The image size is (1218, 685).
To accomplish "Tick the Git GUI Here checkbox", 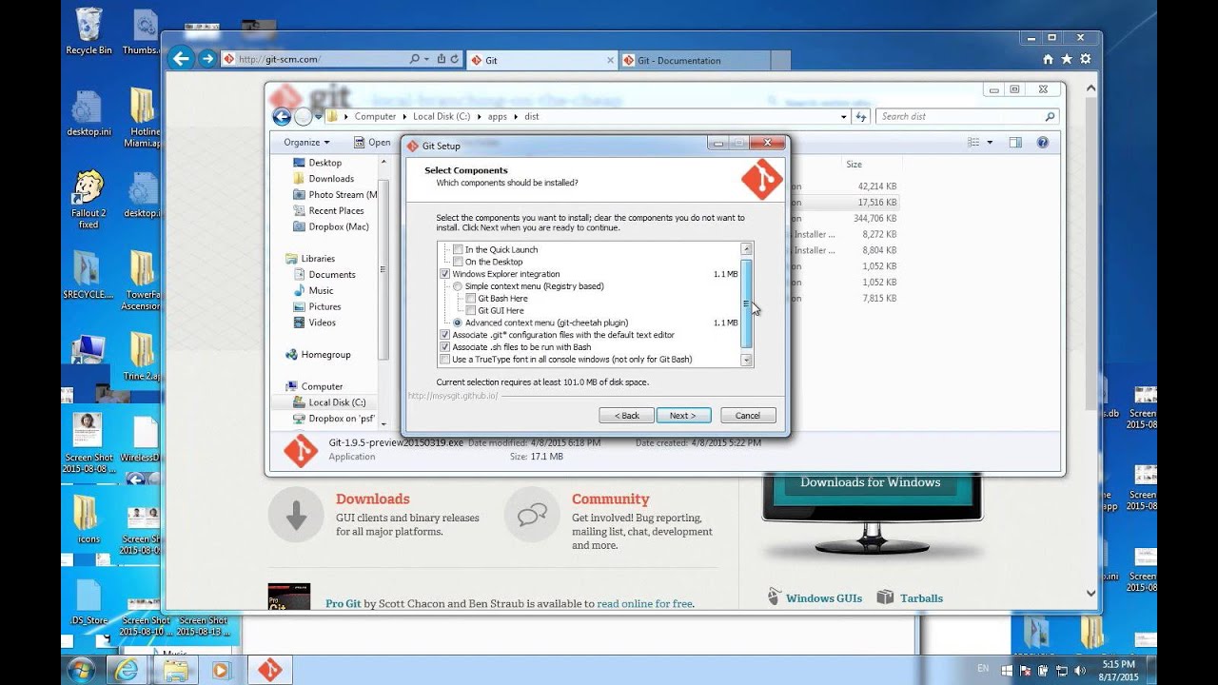I will (x=471, y=310).
